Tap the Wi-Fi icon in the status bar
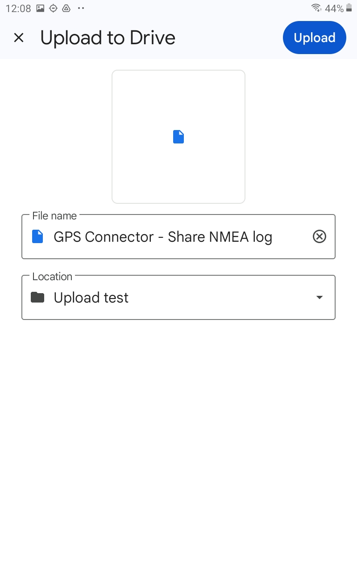This screenshot has height=572, width=357. [316, 8]
